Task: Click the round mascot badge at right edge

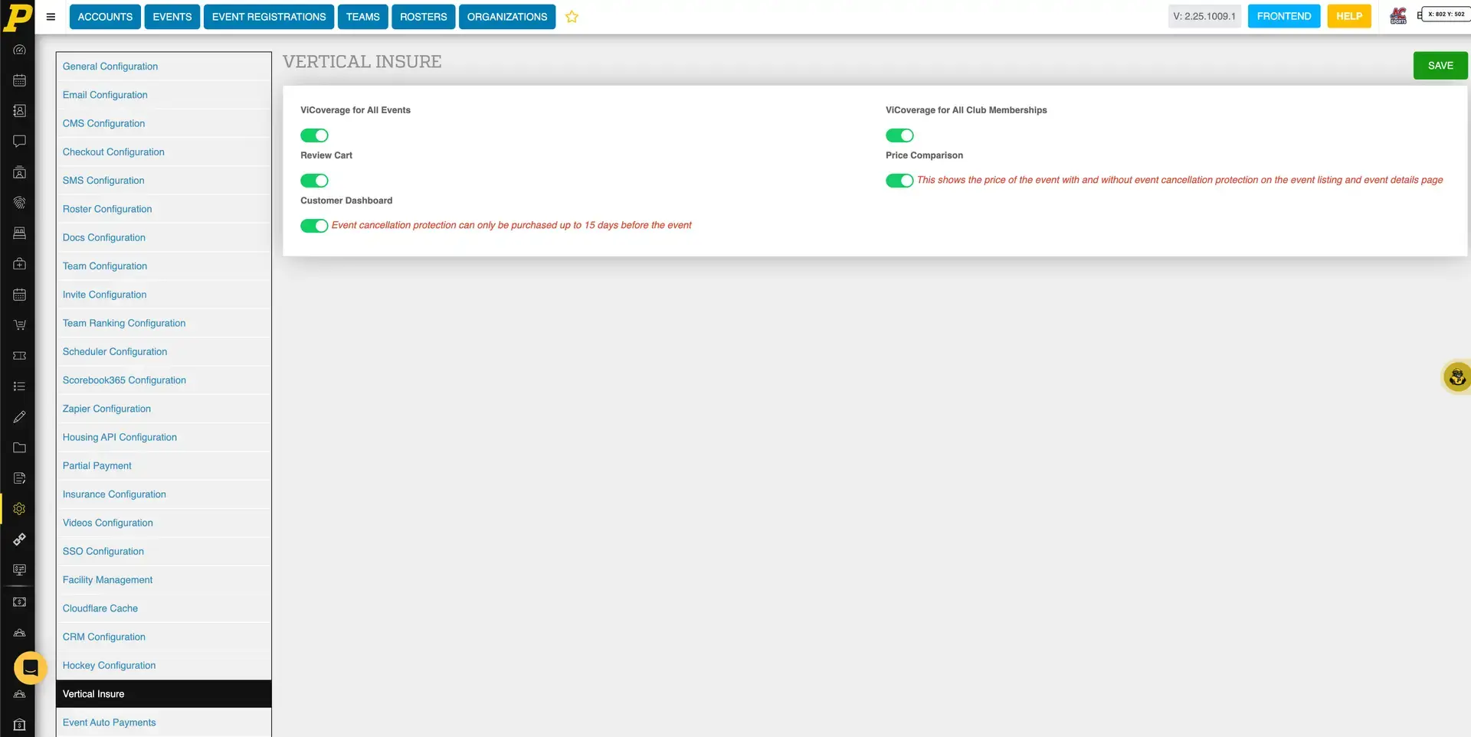Action: (x=1456, y=377)
